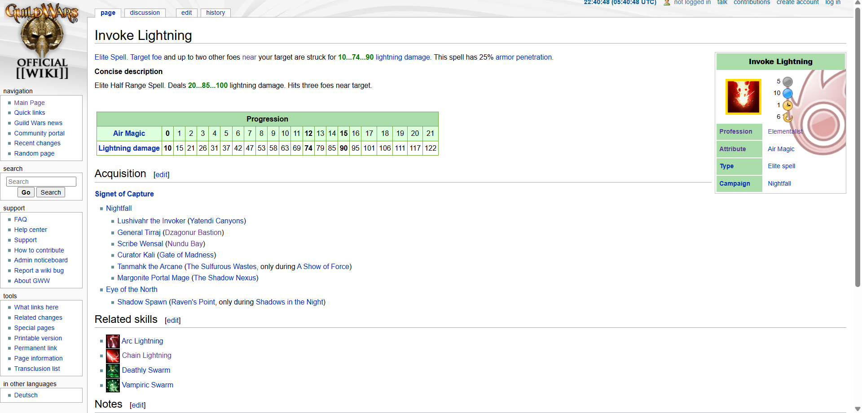Image resolution: width=862 pixels, height=413 pixels.
Task: Open the Chain Lightning skill icon
Action: [x=113, y=356]
